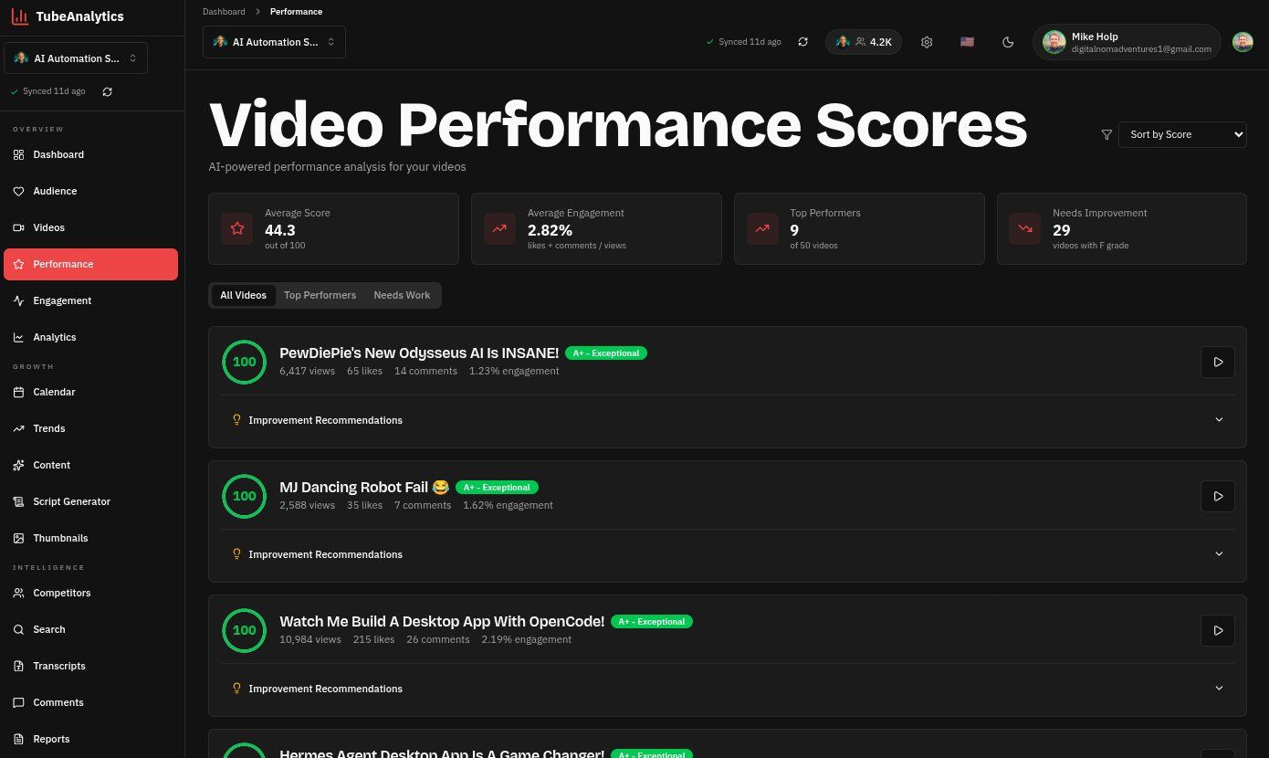Open Script Generator in the sidebar
This screenshot has width=1269, height=758.
click(x=90, y=501)
